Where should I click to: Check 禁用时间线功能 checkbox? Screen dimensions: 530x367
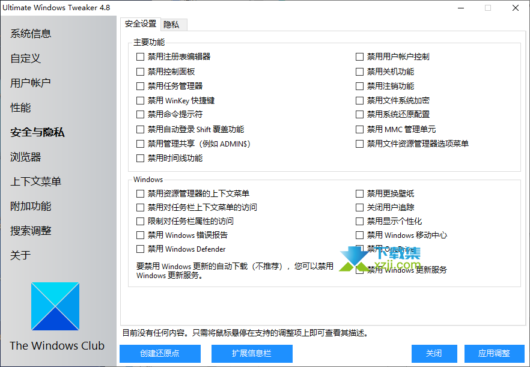[140, 158]
